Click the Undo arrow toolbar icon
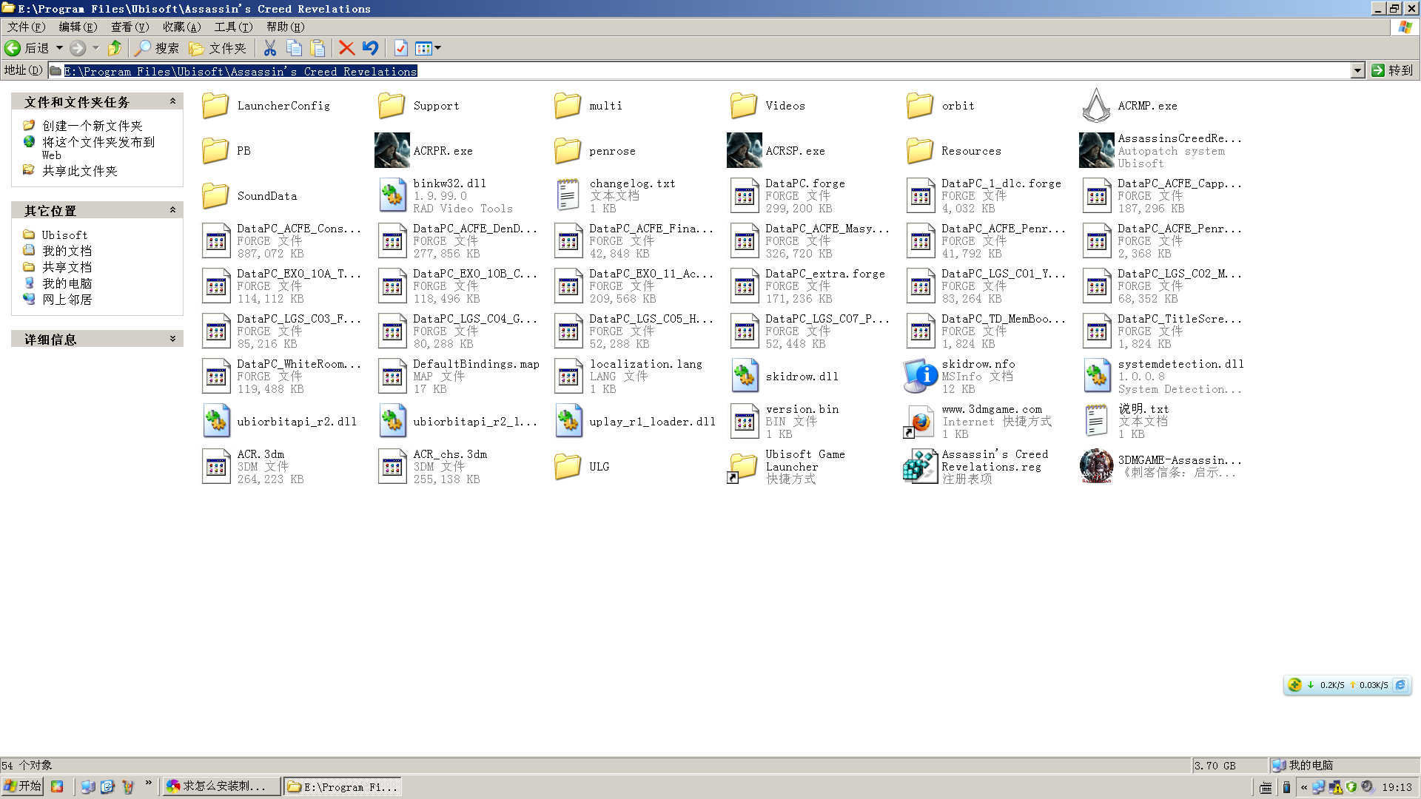Viewport: 1421px width, 799px height. [370, 48]
